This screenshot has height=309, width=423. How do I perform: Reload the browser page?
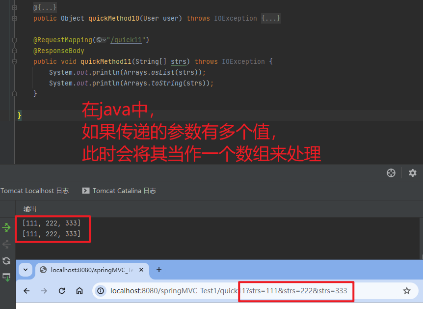click(62, 291)
